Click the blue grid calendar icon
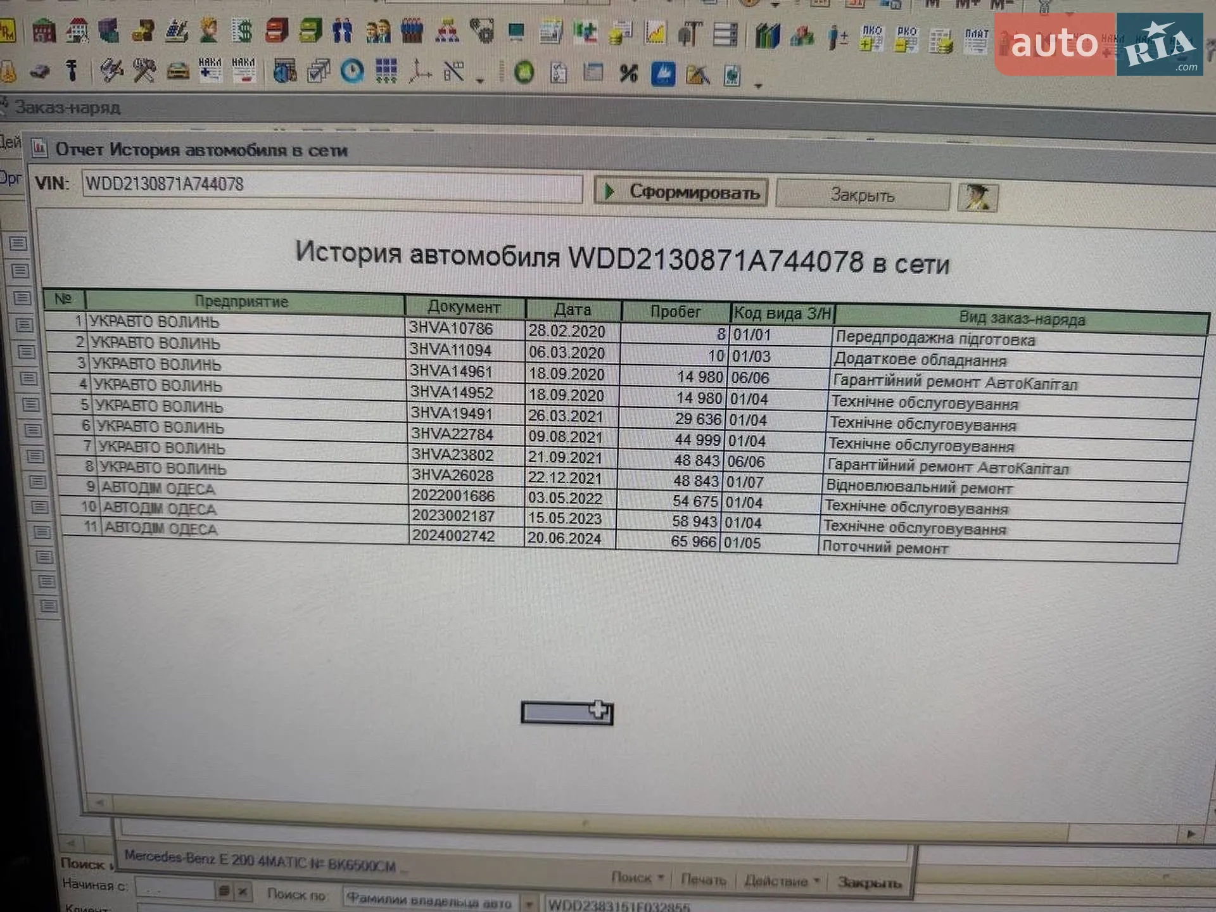The image size is (1216, 912). tap(386, 71)
